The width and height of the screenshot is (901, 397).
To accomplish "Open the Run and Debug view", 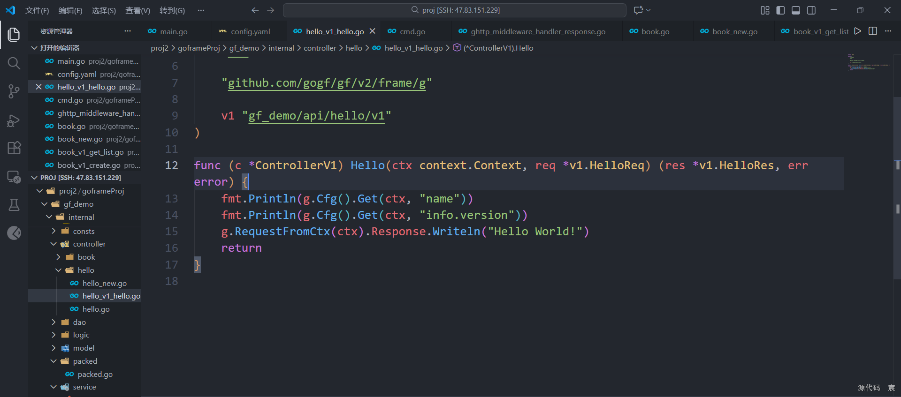I will click(14, 120).
